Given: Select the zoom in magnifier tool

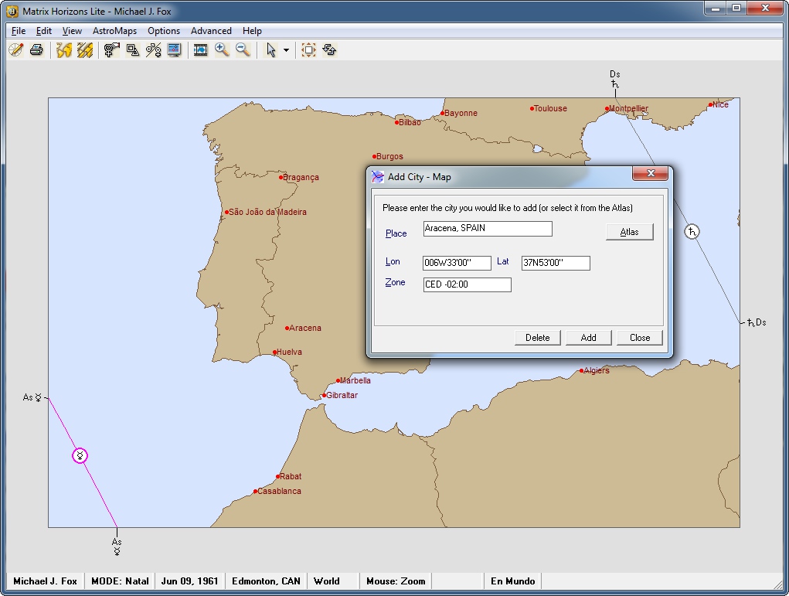Looking at the screenshot, I should point(222,49).
